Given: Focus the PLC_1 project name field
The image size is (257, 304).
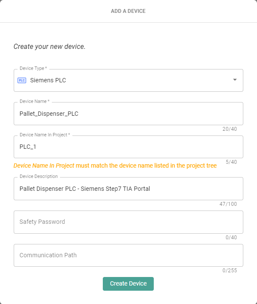Looking at the screenshot, I should point(128,147).
